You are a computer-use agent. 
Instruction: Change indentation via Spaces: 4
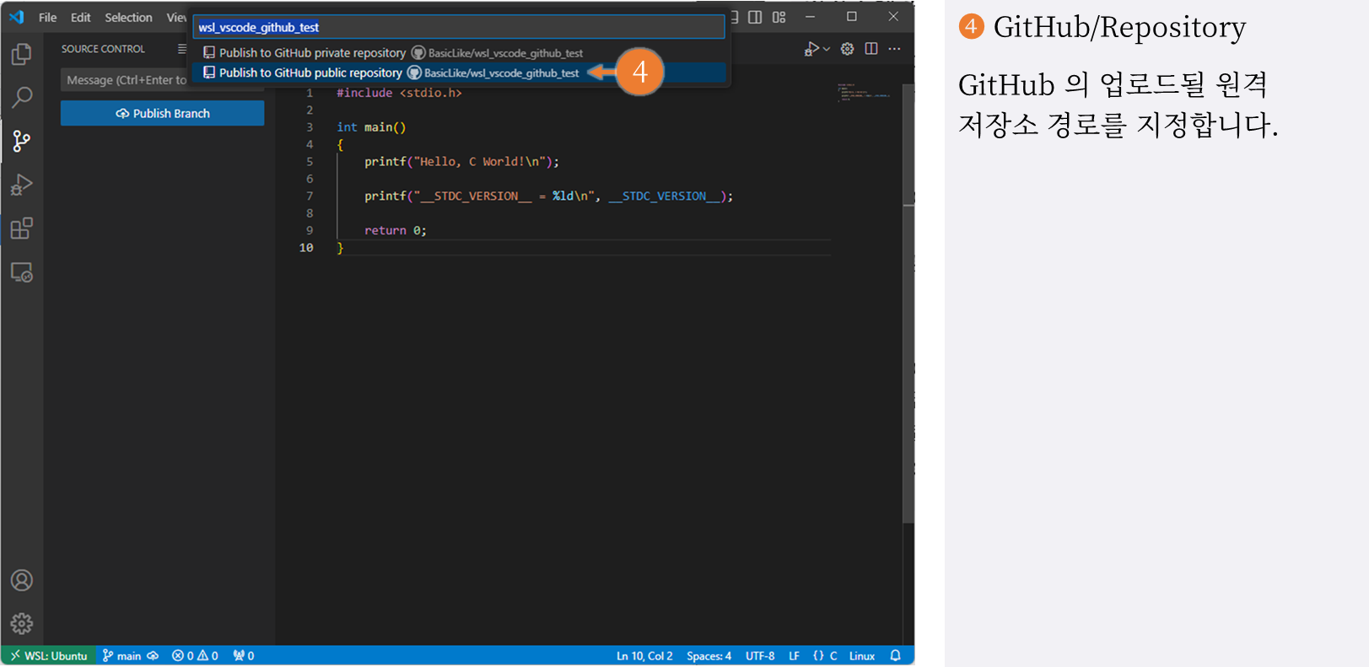709,656
